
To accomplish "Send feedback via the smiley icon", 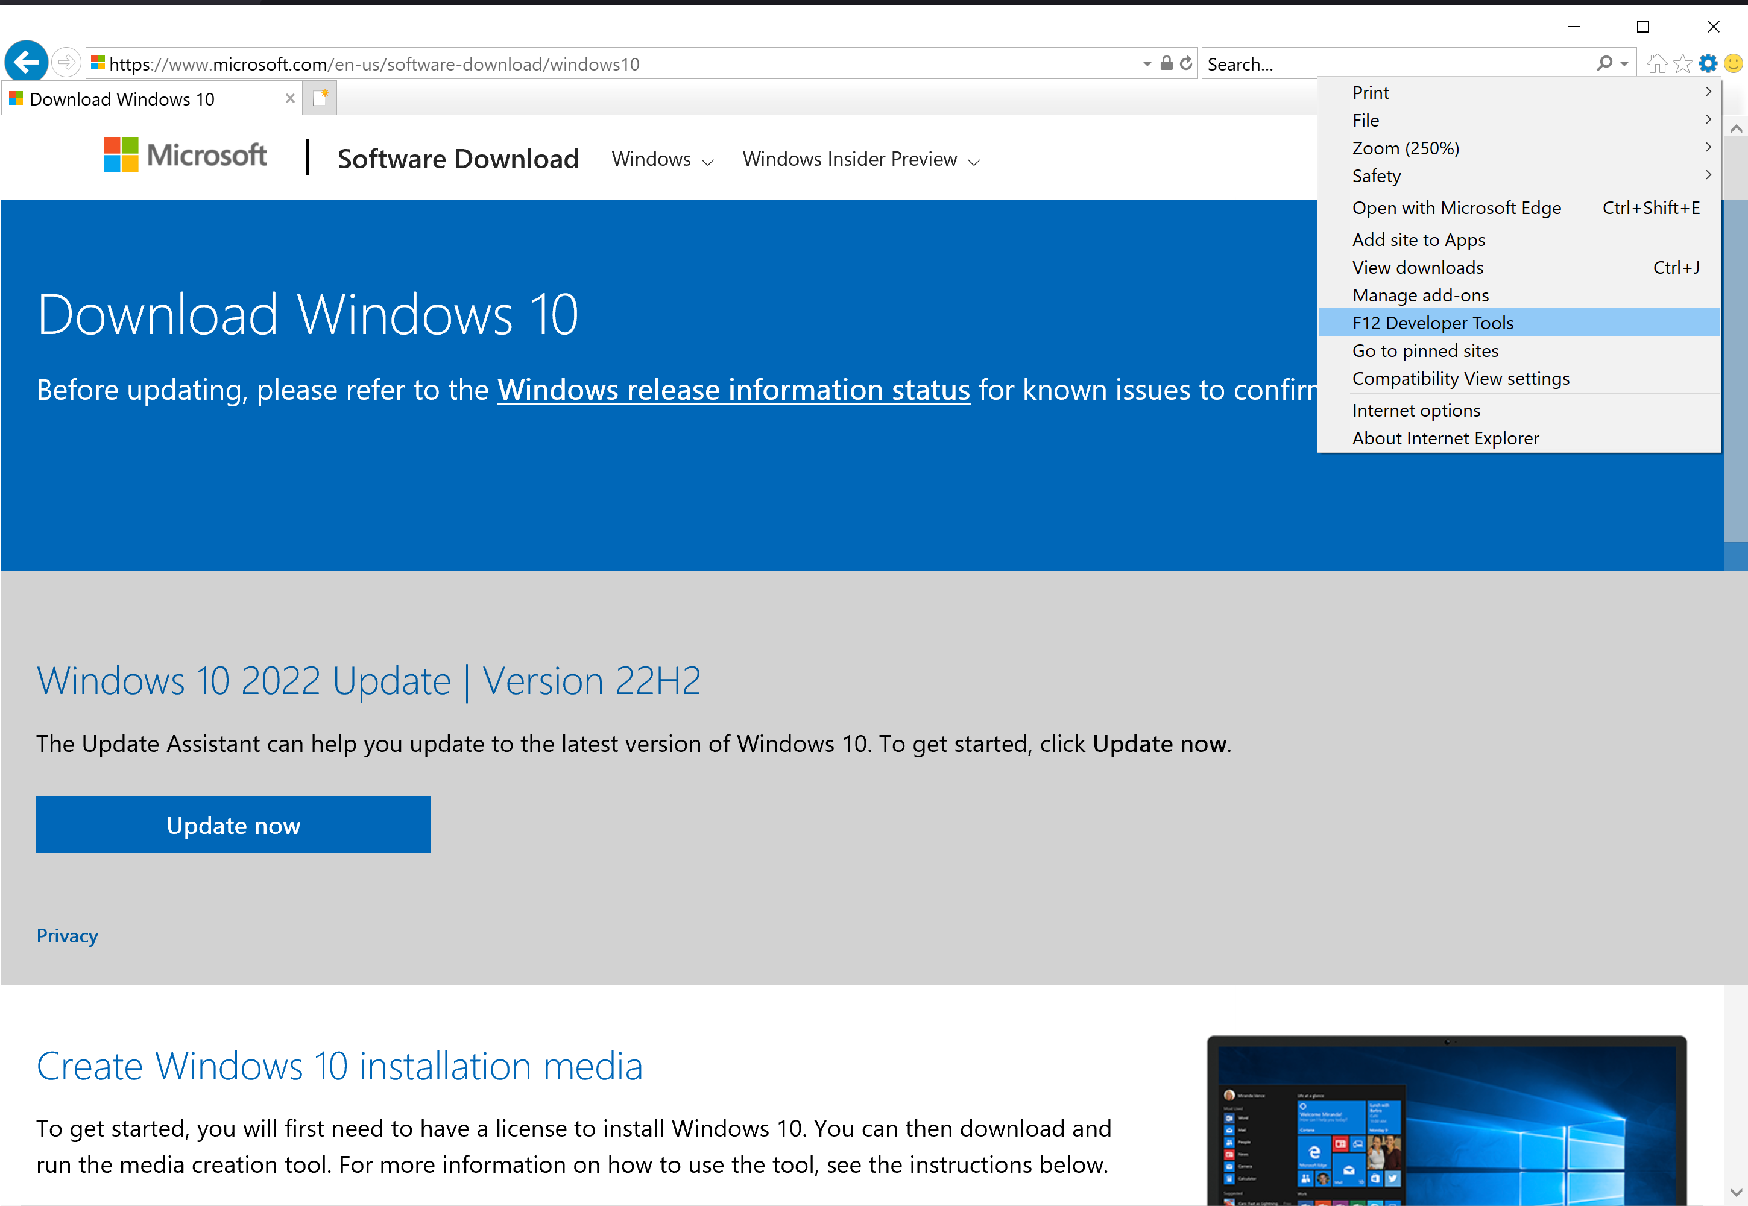I will [x=1734, y=65].
